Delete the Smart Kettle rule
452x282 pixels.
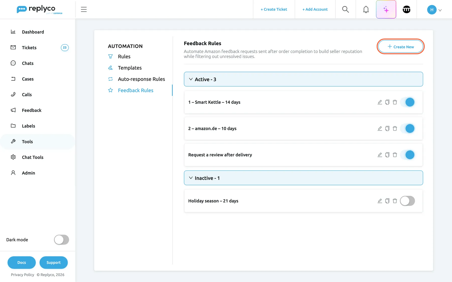point(395,102)
